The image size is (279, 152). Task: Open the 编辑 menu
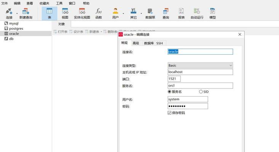pyautogui.click(x=17, y=3)
